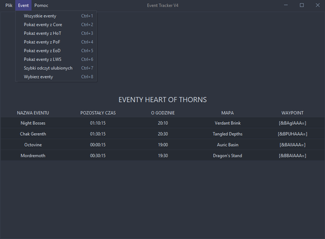The height and width of the screenshot is (239, 325).
Task: Choose Pokaż eventy z Core
Action: (x=56, y=25)
